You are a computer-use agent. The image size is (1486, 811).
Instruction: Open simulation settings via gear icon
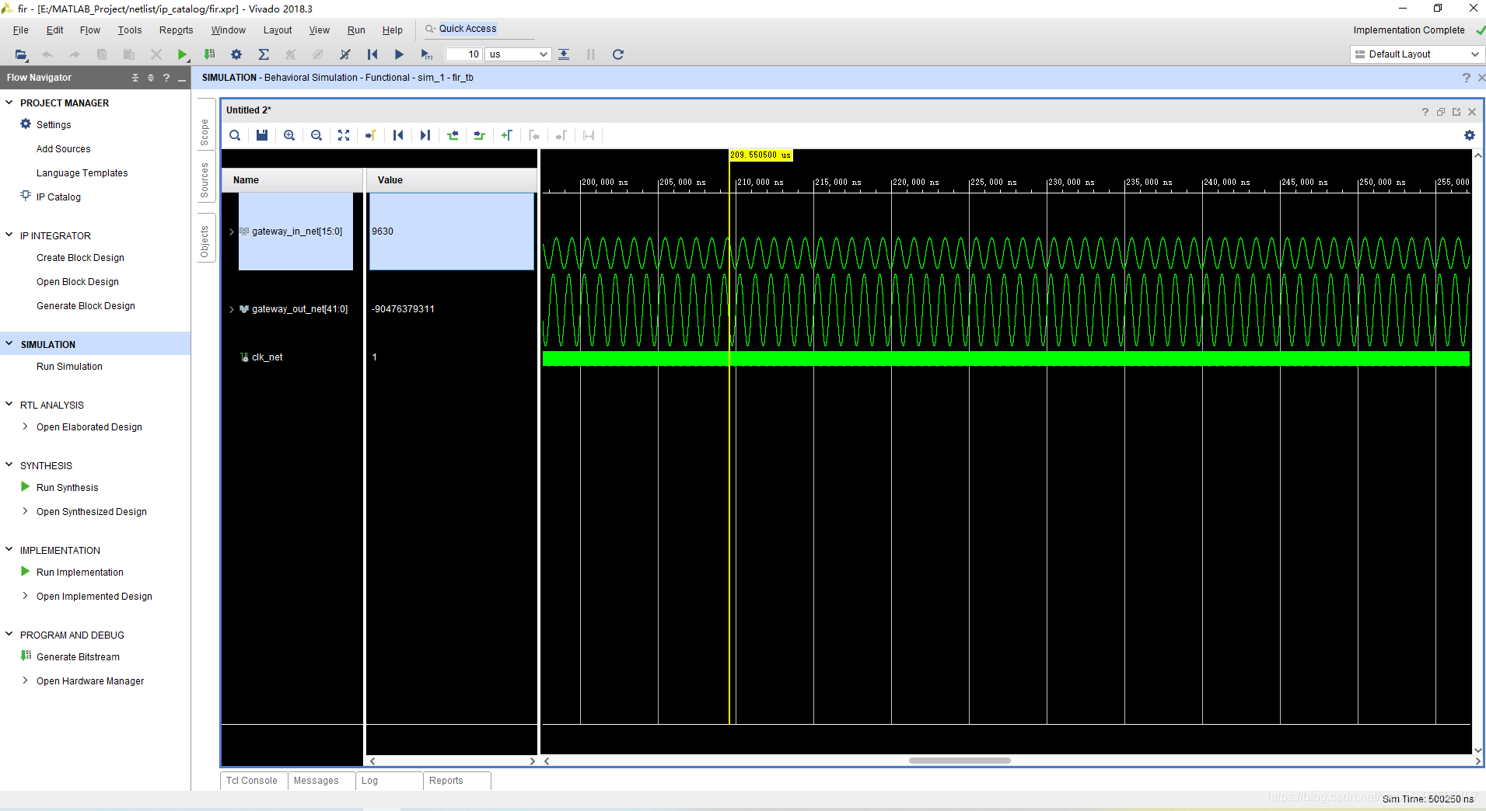click(x=236, y=54)
